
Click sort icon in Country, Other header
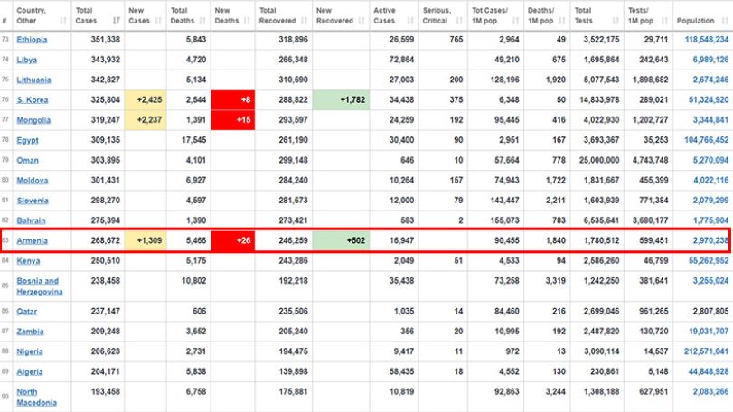[63, 21]
